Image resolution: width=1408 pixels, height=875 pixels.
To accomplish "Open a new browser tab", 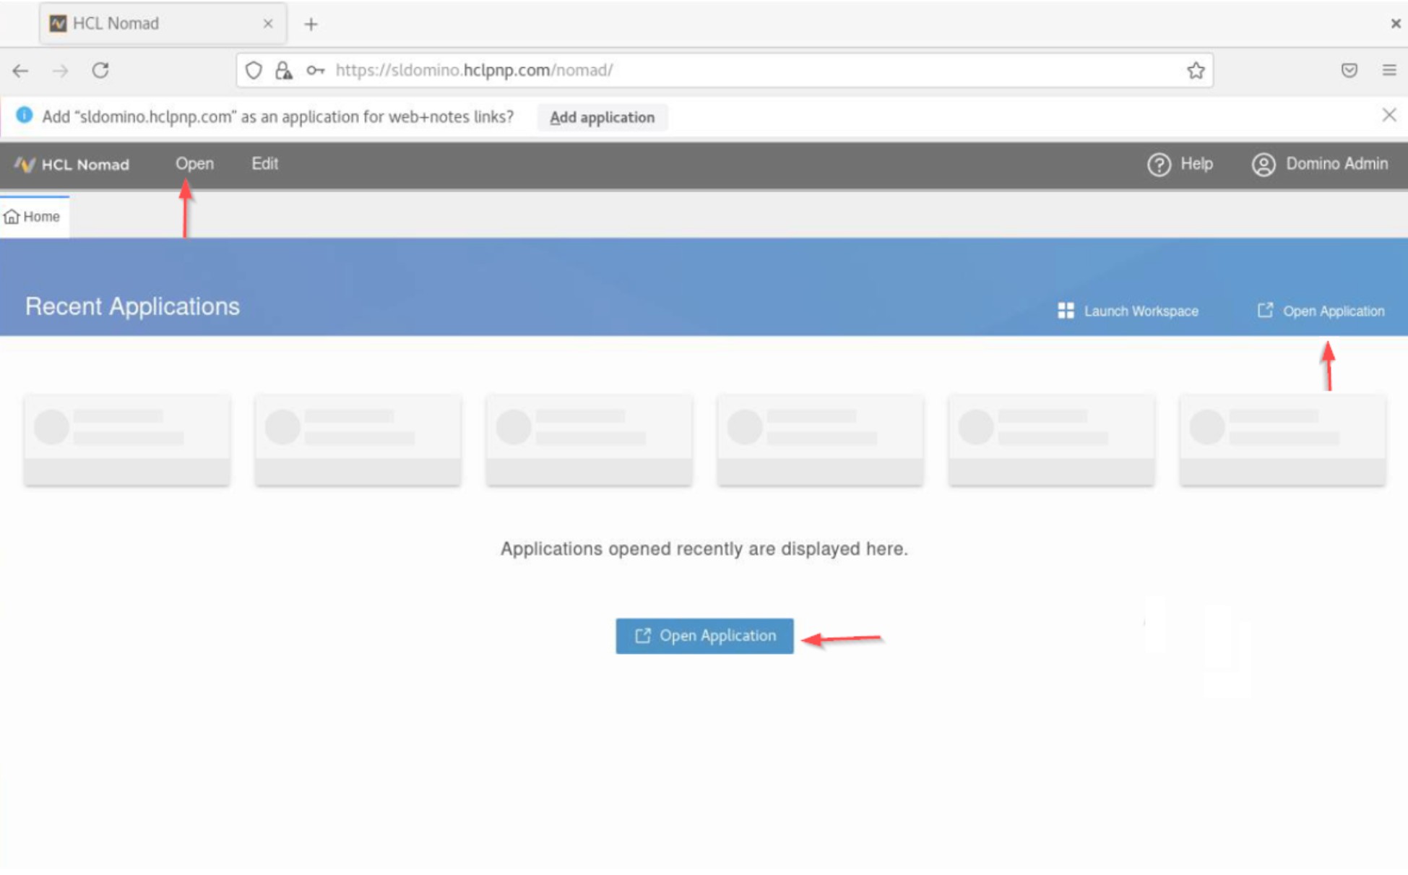I will (311, 25).
